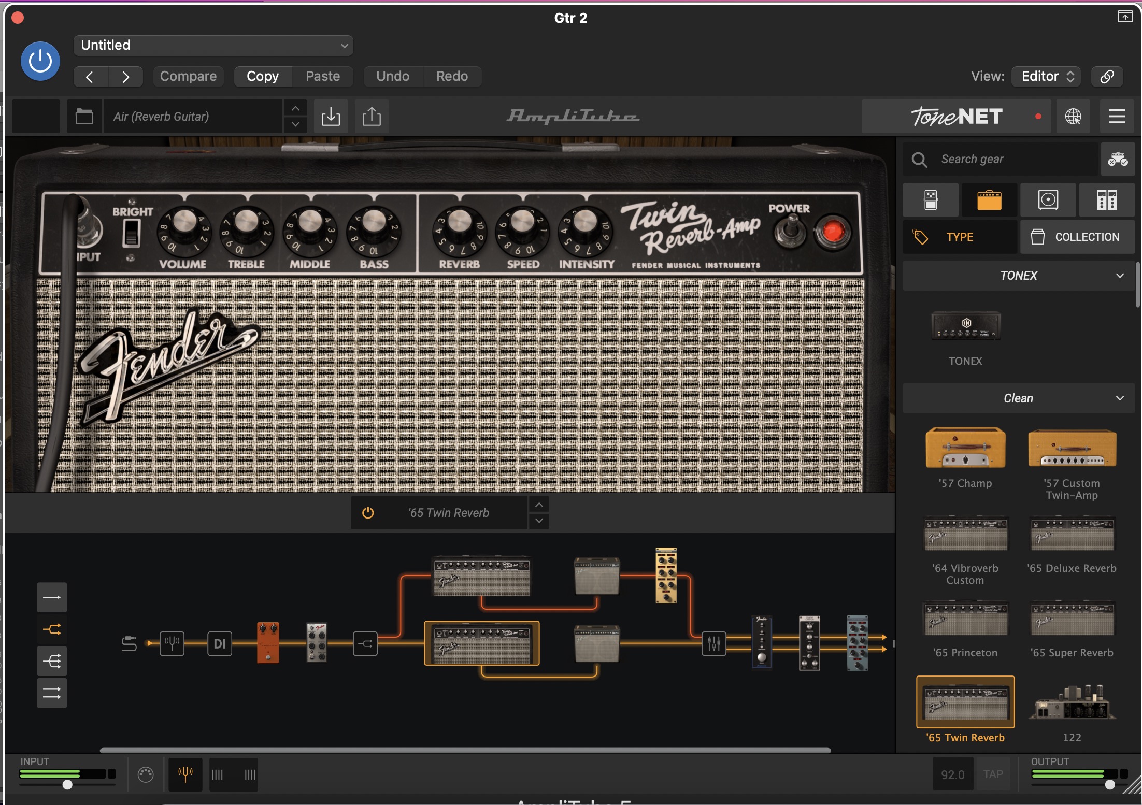Flip the BRIGHT switch on the amp
Viewport: 1142px width, 805px height.
click(131, 233)
